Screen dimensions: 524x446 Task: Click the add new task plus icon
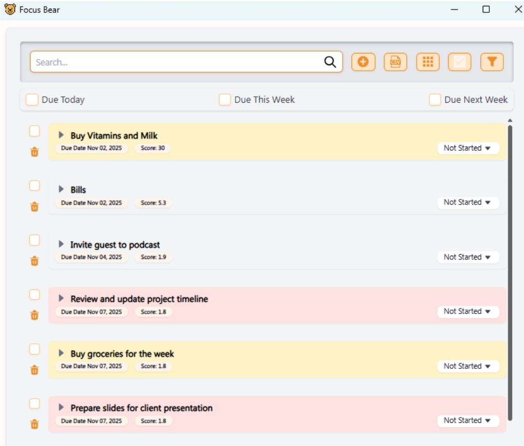(x=362, y=62)
